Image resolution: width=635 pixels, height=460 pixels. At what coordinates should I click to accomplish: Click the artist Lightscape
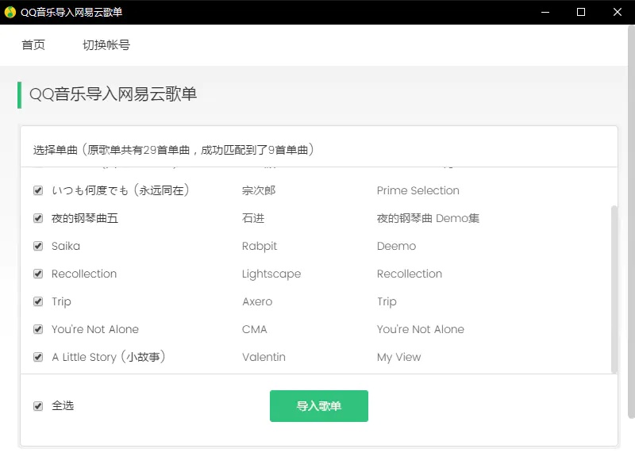coord(270,274)
